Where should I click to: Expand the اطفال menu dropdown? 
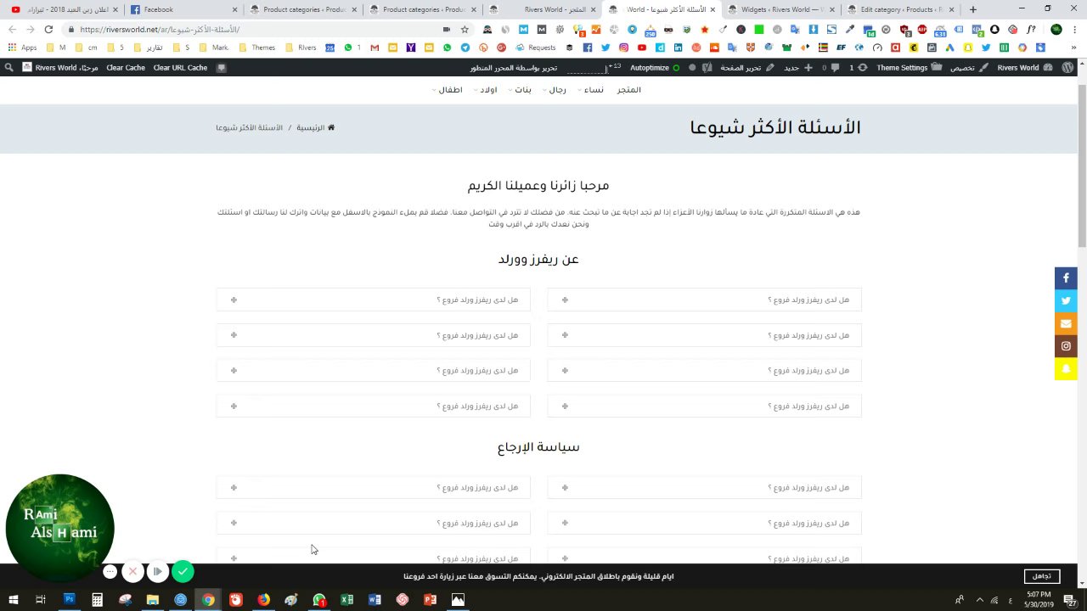coord(447,89)
